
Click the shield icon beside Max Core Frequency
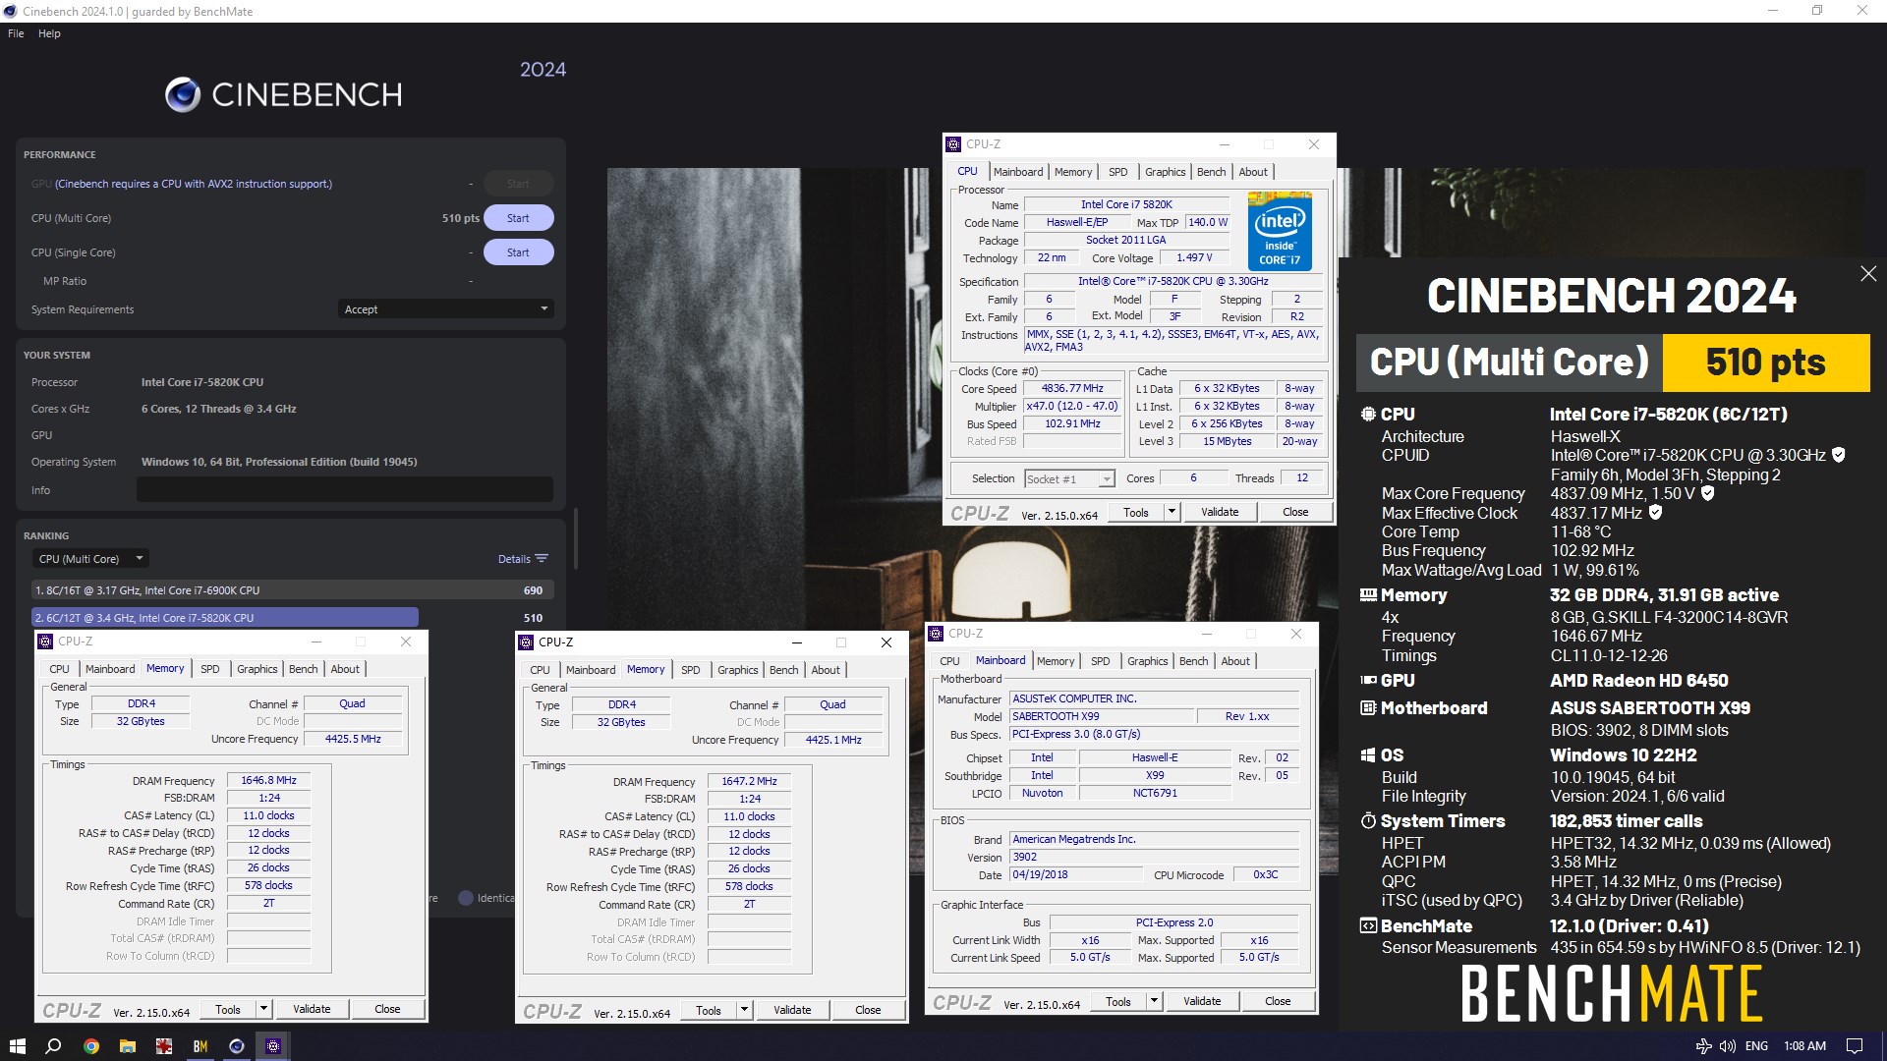pos(1707,493)
